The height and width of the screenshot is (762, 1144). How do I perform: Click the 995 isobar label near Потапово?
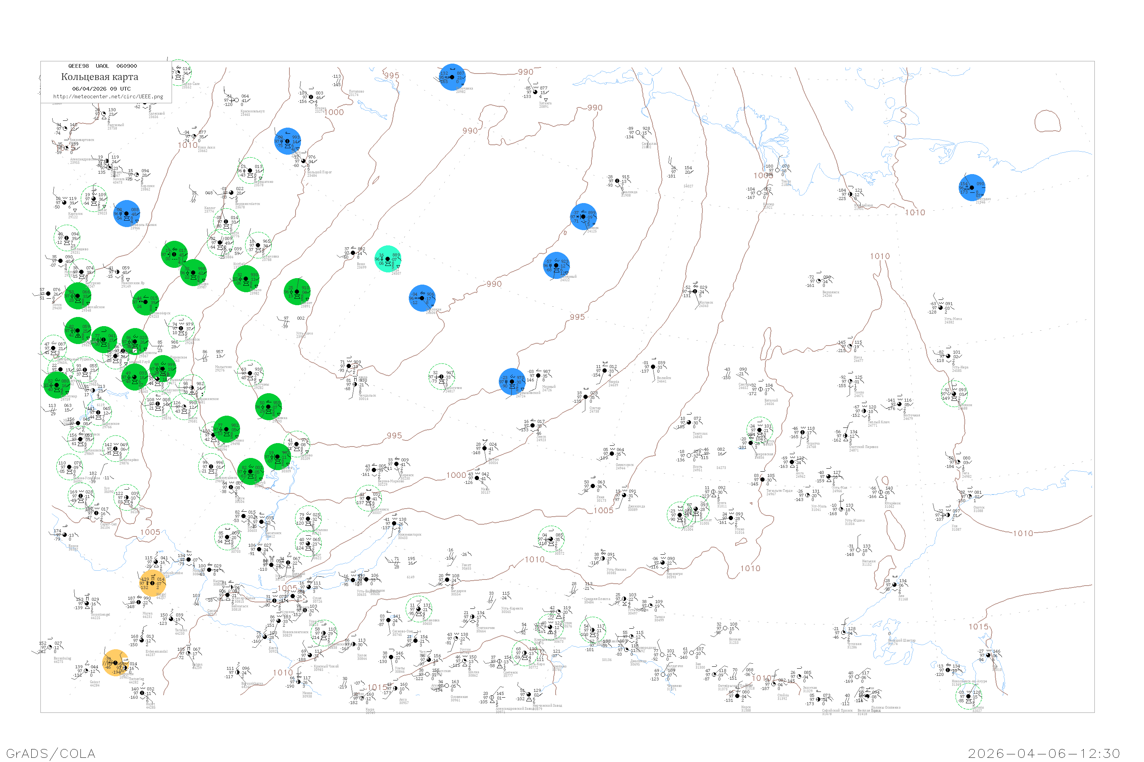392,75
